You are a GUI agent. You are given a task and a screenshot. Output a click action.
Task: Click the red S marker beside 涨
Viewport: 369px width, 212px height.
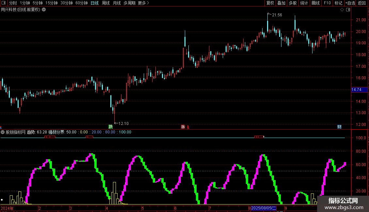pos(188,127)
